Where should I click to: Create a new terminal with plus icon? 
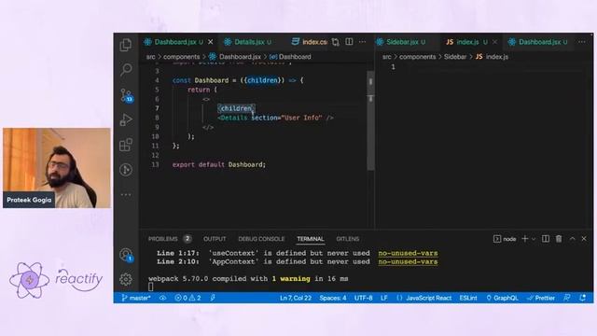point(525,239)
